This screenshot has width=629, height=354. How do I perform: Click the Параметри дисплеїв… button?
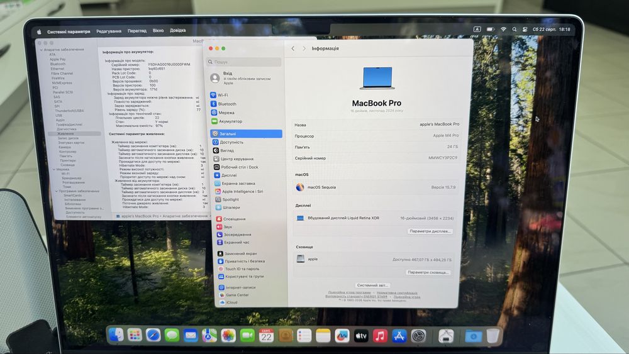[x=430, y=231]
